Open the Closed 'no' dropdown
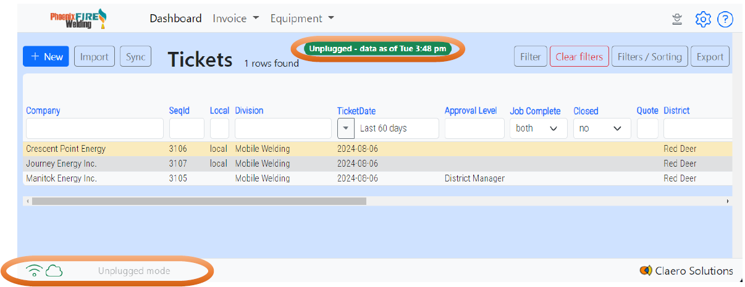 [602, 128]
